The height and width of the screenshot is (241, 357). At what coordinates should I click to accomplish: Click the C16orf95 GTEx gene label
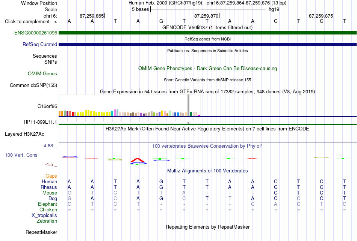pos(47,106)
